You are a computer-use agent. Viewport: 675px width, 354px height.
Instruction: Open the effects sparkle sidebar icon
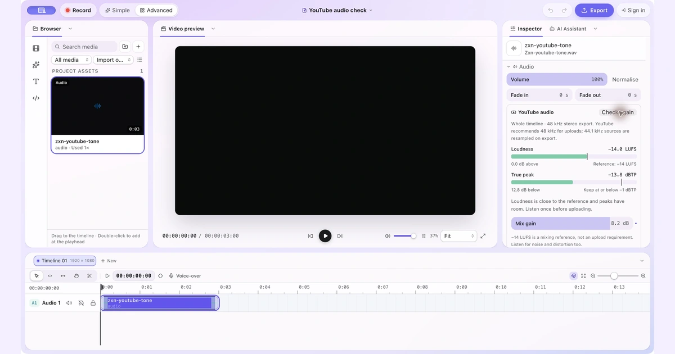(36, 65)
